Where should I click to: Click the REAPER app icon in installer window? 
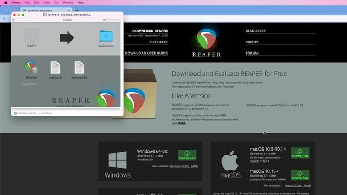point(31,36)
